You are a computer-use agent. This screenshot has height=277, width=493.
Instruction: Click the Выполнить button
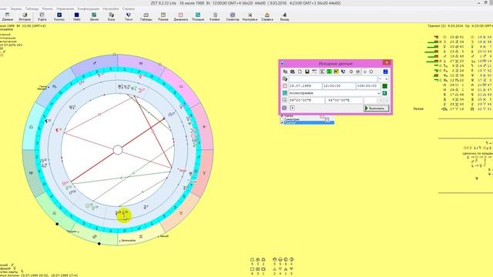click(x=376, y=108)
